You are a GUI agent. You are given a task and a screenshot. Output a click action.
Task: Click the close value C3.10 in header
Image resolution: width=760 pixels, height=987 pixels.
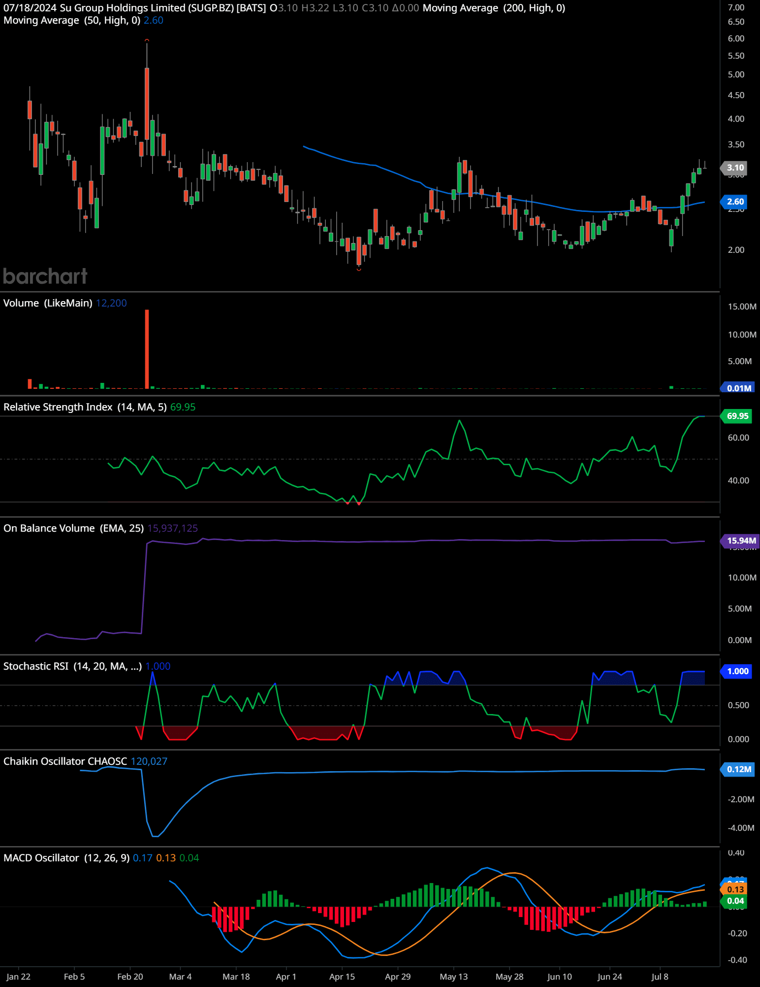375,8
